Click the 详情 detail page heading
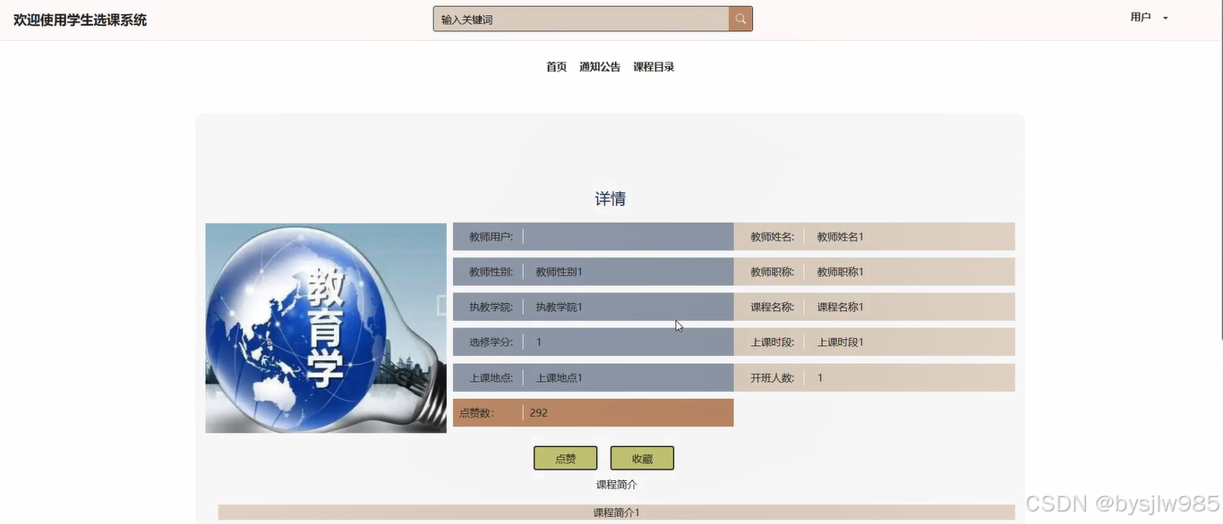1223x524 pixels. (611, 199)
